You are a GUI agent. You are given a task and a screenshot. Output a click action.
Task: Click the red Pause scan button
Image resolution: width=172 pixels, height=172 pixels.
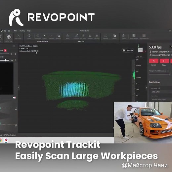click(x=164, y=61)
